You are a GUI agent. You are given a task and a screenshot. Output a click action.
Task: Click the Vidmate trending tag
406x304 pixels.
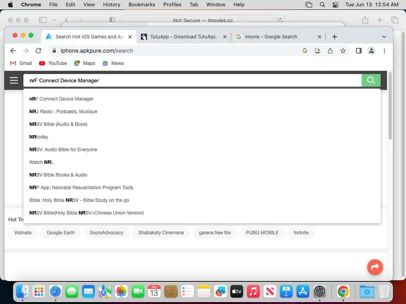click(x=23, y=233)
